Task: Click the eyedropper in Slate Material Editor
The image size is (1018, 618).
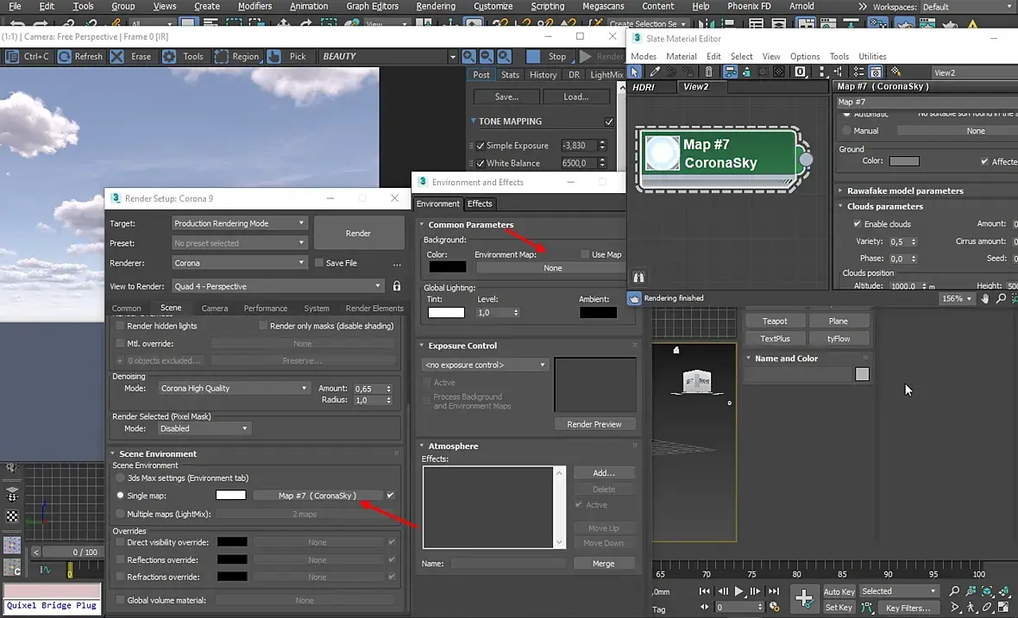Action: pos(655,72)
